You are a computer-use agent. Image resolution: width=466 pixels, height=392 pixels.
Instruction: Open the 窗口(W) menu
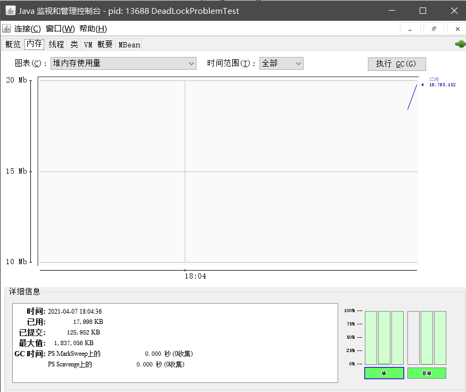tap(60, 29)
